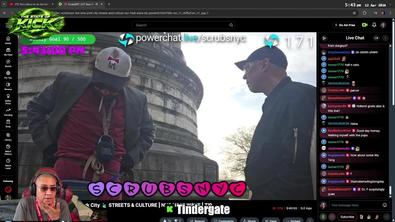Dislike the video with thumbs down
The image size is (395, 222).
178,221
